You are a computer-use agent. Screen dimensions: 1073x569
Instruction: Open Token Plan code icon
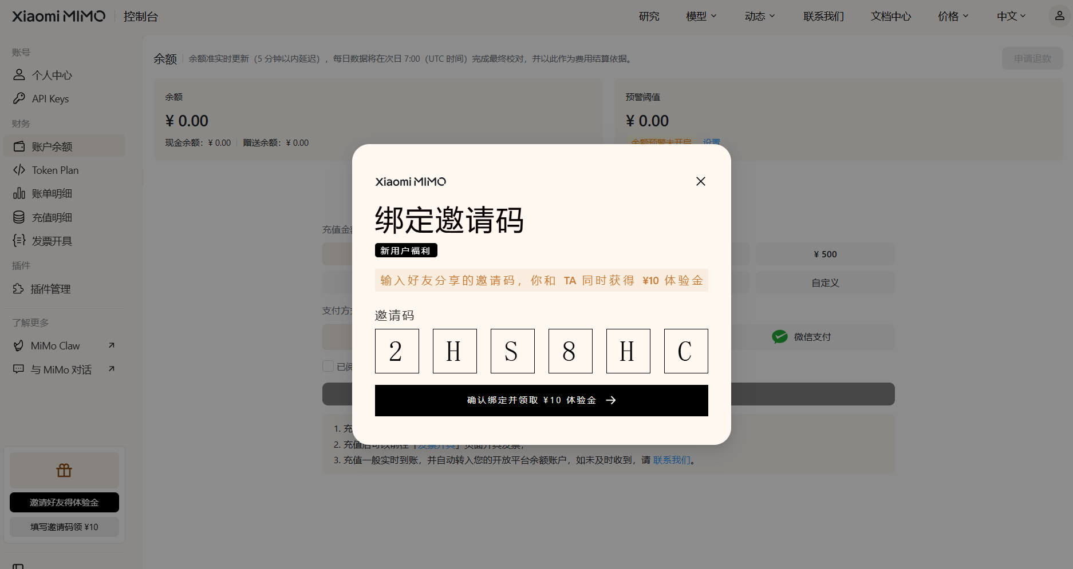(19, 170)
